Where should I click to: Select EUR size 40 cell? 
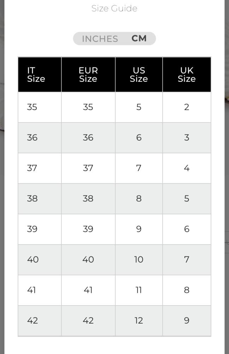tap(88, 259)
